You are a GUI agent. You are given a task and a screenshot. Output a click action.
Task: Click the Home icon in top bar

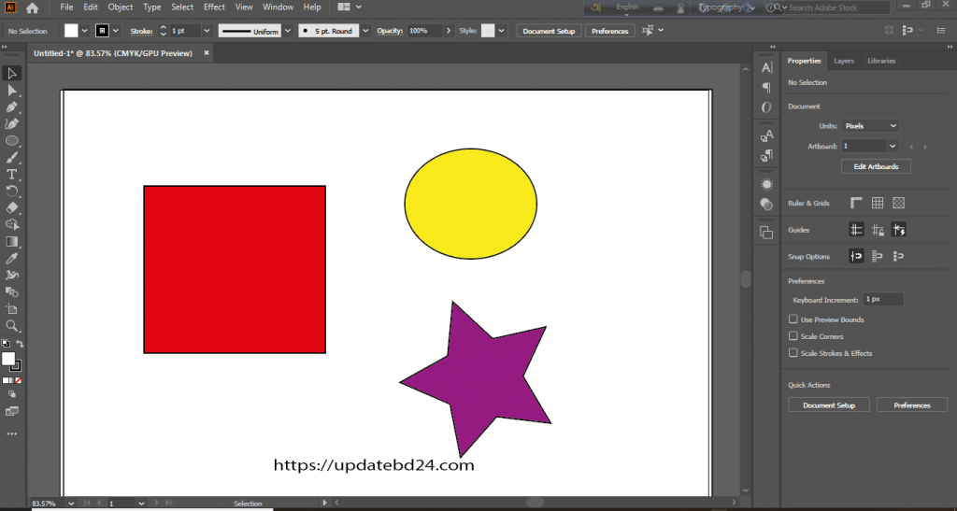(x=32, y=7)
